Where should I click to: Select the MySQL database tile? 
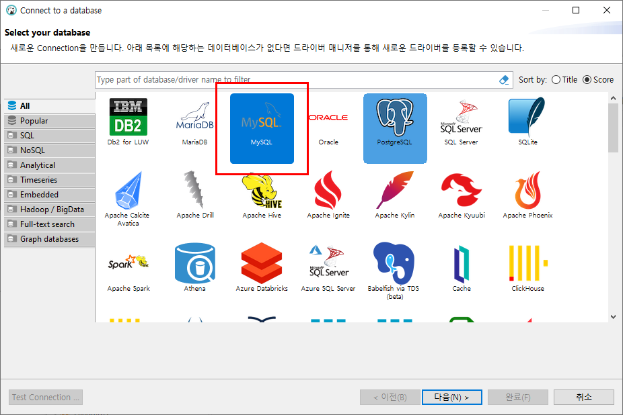tap(262, 128)
